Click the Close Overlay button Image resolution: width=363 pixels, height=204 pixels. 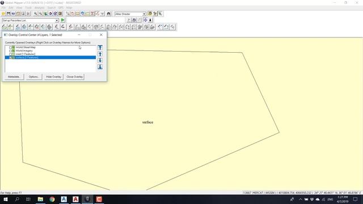[74, 76]
